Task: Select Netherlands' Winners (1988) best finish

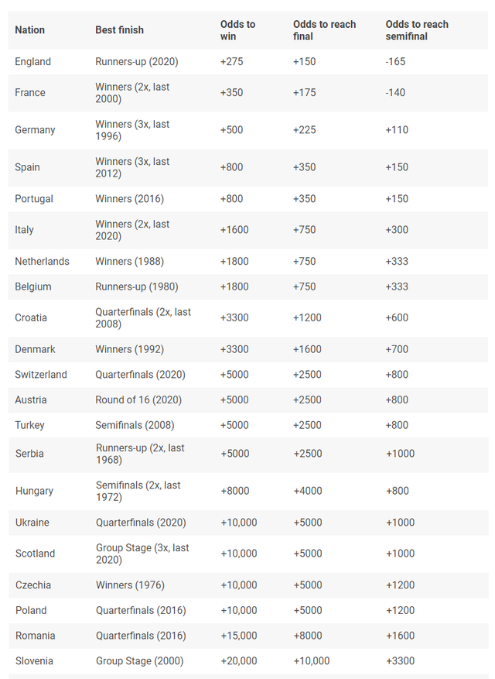Action: click(x=129, y=262)
